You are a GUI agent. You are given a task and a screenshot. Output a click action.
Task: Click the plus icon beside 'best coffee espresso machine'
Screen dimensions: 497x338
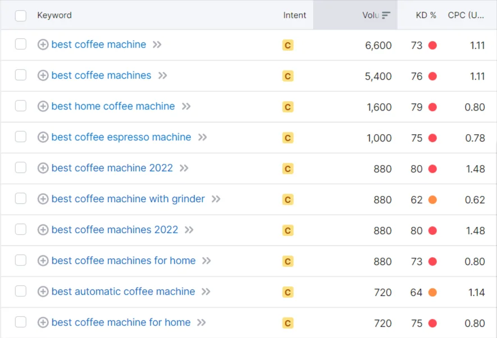pos(43,137)
